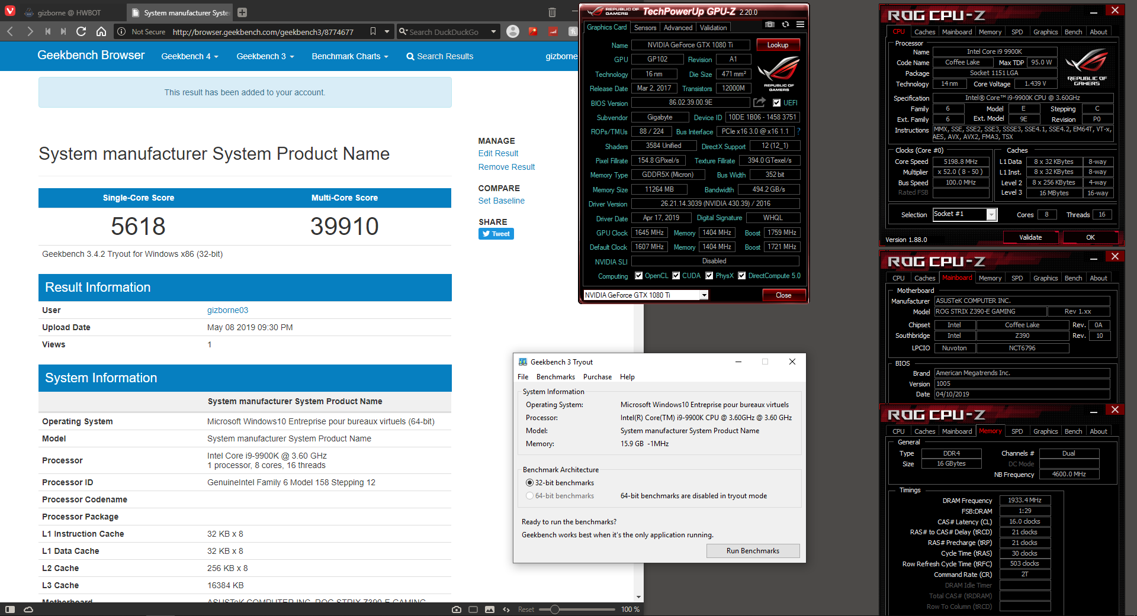
Task: Open the Purchase menu in Geekbench 3 Tryout
Action: coord(598,377)
